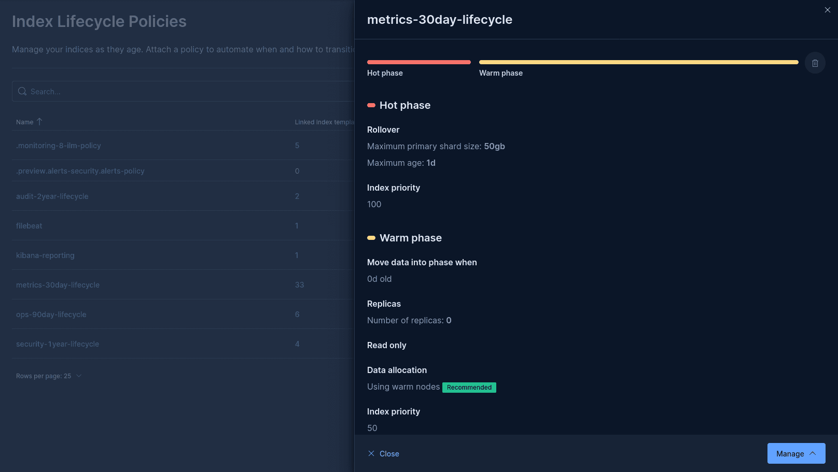Click the Data allocation label
Screen dimensions: 838x472
coord(397,370)
